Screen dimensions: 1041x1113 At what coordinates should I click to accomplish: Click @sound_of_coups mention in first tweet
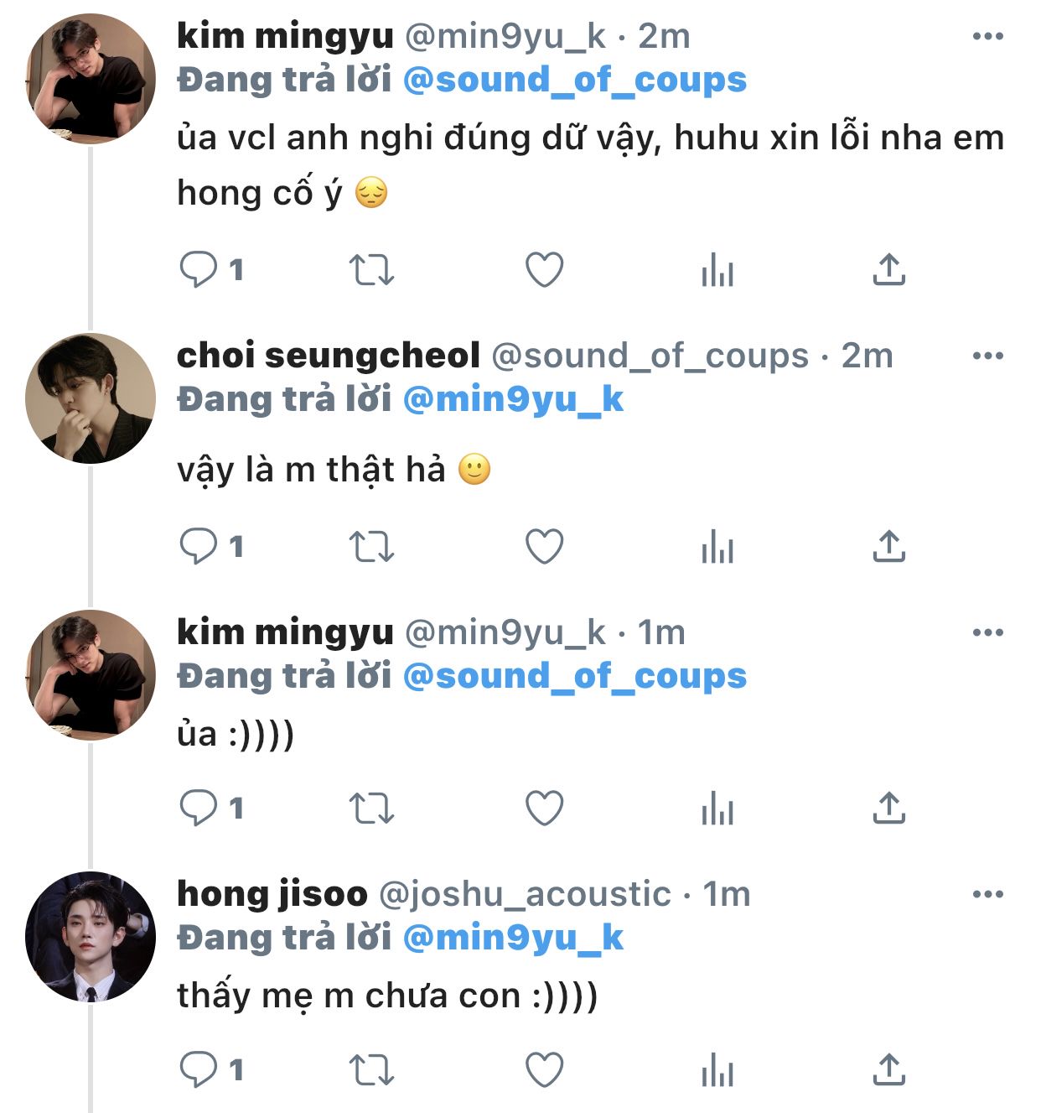pyautogui.click(x=574, y=80)
